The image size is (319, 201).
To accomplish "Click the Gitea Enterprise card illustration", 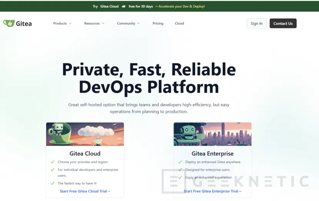I will click(212, 134).
